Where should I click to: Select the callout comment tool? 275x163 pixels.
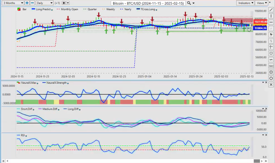[x=271, y=53]
